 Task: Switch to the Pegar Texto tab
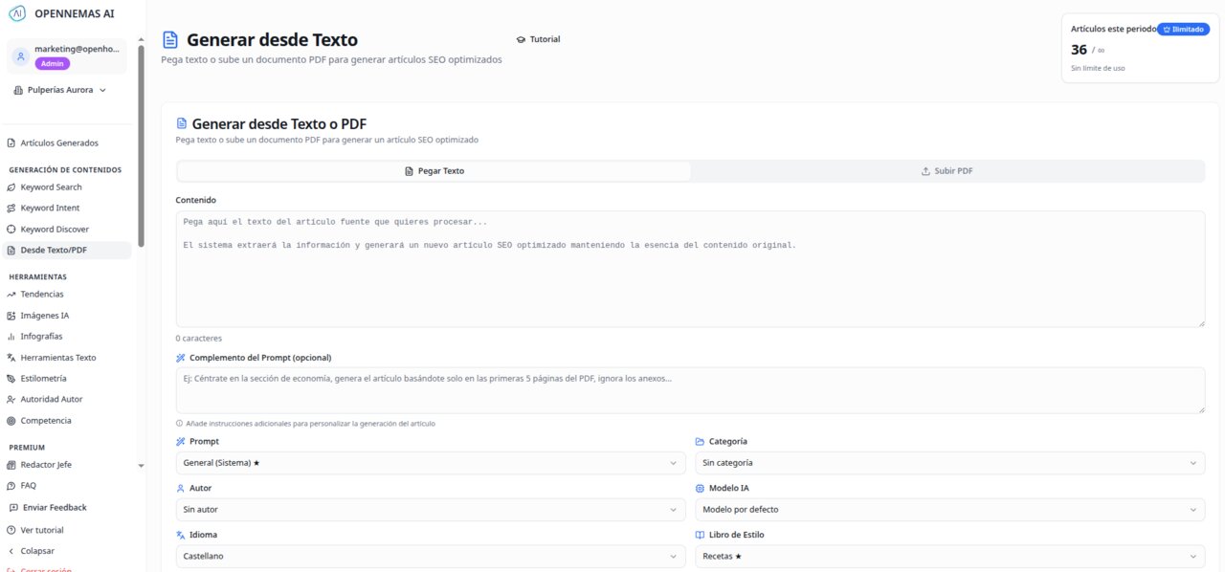pyautogui.click(x=434, y=170)
